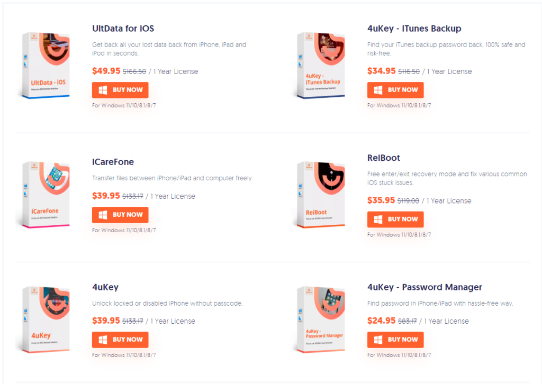
Task: Click Buy Now for 4uKey iTunes Backup
Action: tap(395, 90)
